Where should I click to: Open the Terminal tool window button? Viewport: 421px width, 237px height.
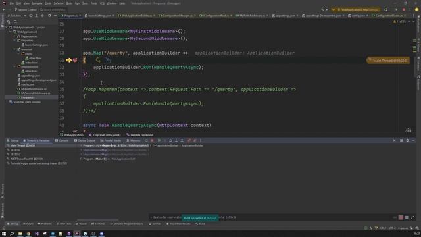(x=98, y=224)
